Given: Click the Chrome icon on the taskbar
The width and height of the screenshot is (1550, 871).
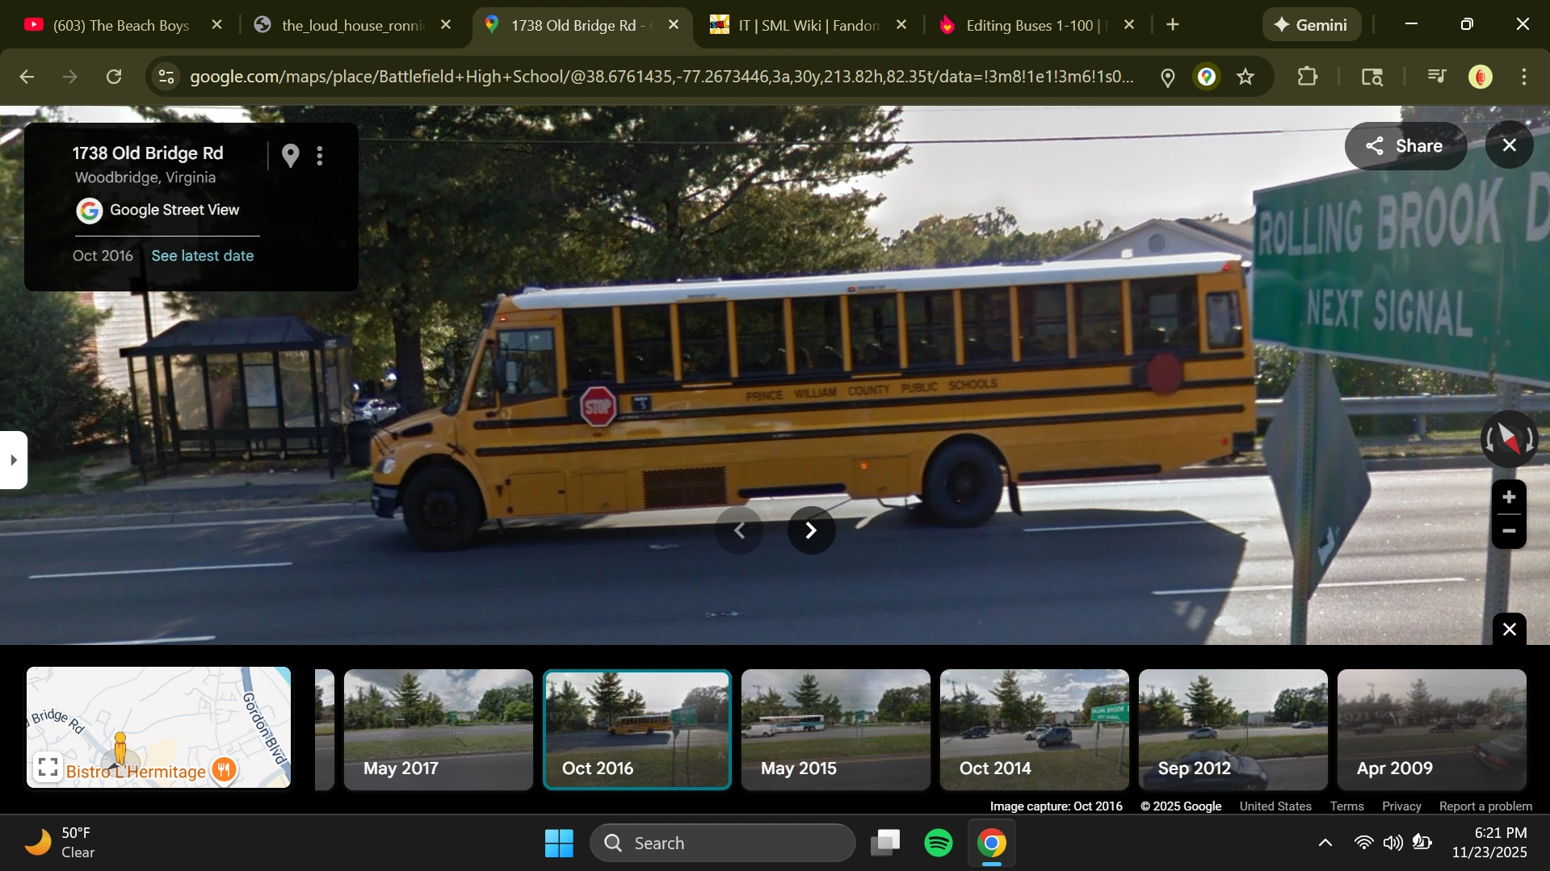Looking at the screenshot, I should [992, 844].
